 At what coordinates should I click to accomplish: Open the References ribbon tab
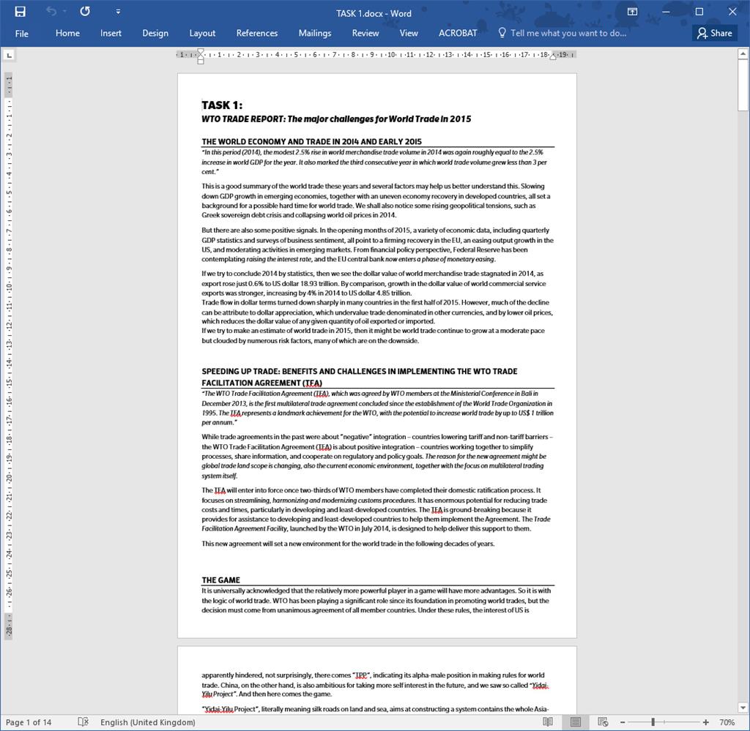(257, 34)
